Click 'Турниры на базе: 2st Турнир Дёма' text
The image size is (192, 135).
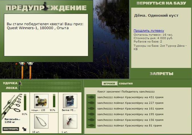160,48
